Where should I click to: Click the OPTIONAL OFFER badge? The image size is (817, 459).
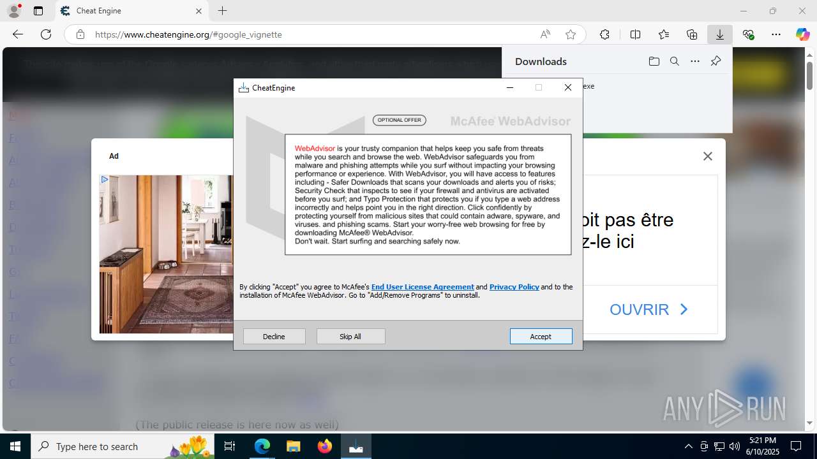400,120
